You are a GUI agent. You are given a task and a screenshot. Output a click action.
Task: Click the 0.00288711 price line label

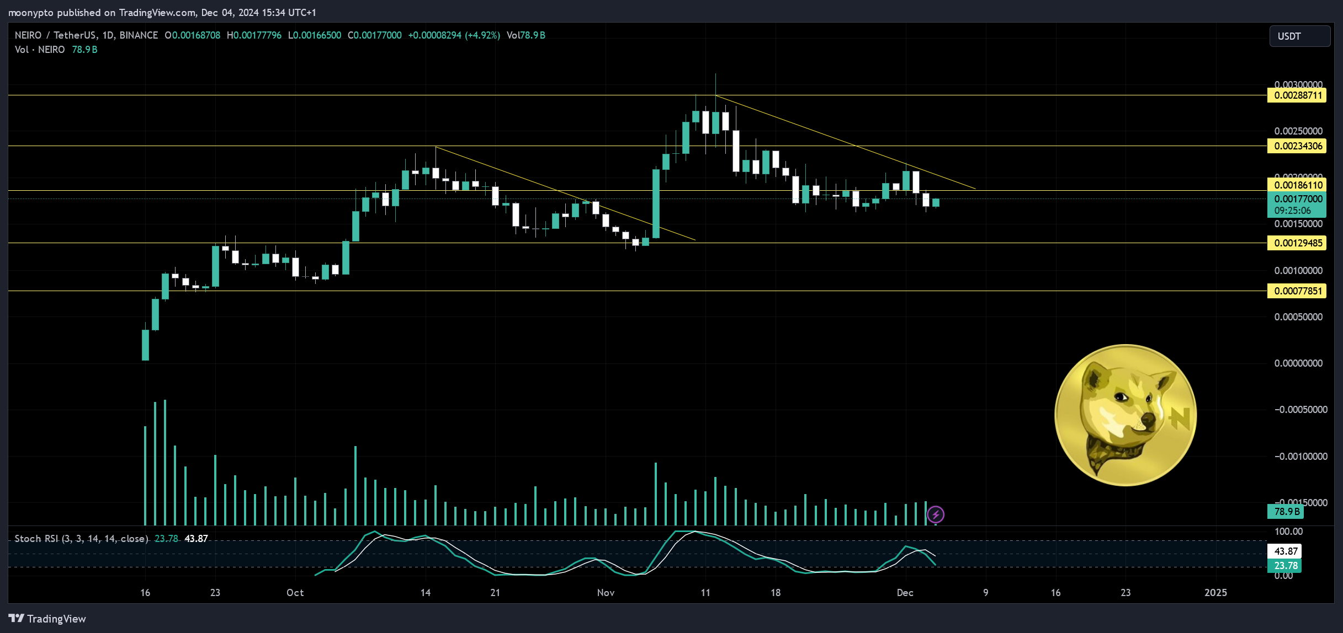[x=1298, y=95]
